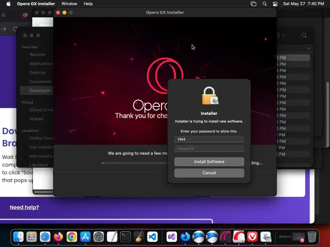This screenshot has height=247, width=330.
Task: Launch GarageBand from the dock
Action: click(x=139, y=237)
